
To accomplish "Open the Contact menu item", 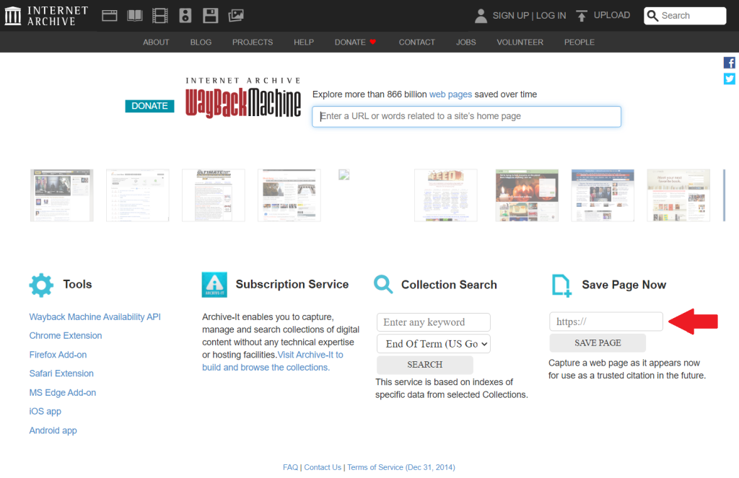I will tap(416, 42).
